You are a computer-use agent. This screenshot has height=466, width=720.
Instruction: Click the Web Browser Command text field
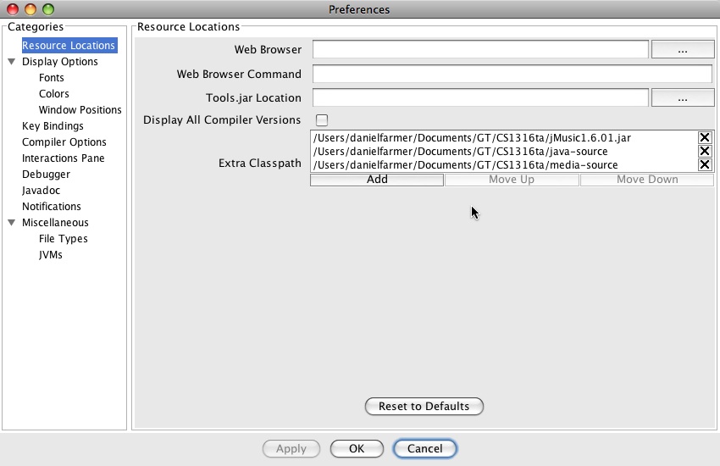512,75
